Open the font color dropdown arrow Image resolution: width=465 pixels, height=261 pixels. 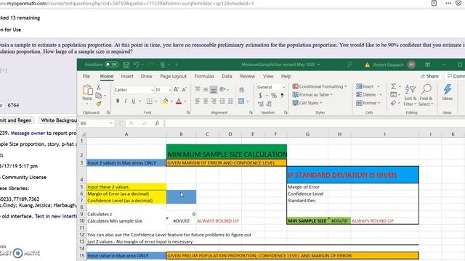pos(185,101)
